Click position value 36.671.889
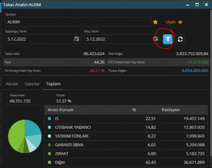The width and height of the screenshot is (212, 168). (x=194, y=162)
